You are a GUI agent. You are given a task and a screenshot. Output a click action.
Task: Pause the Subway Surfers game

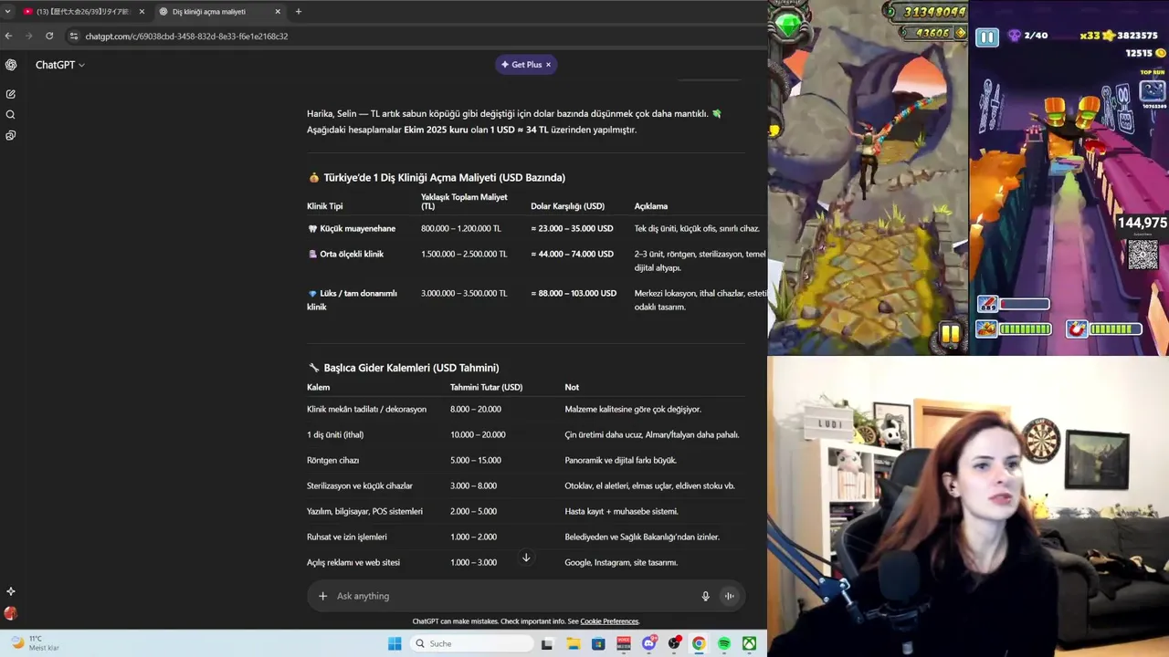[987, 37]
